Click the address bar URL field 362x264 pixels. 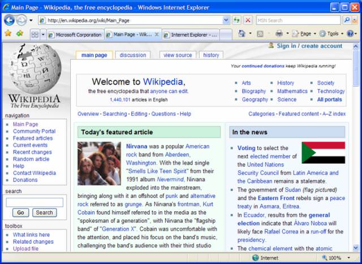[x=135, y=20]
